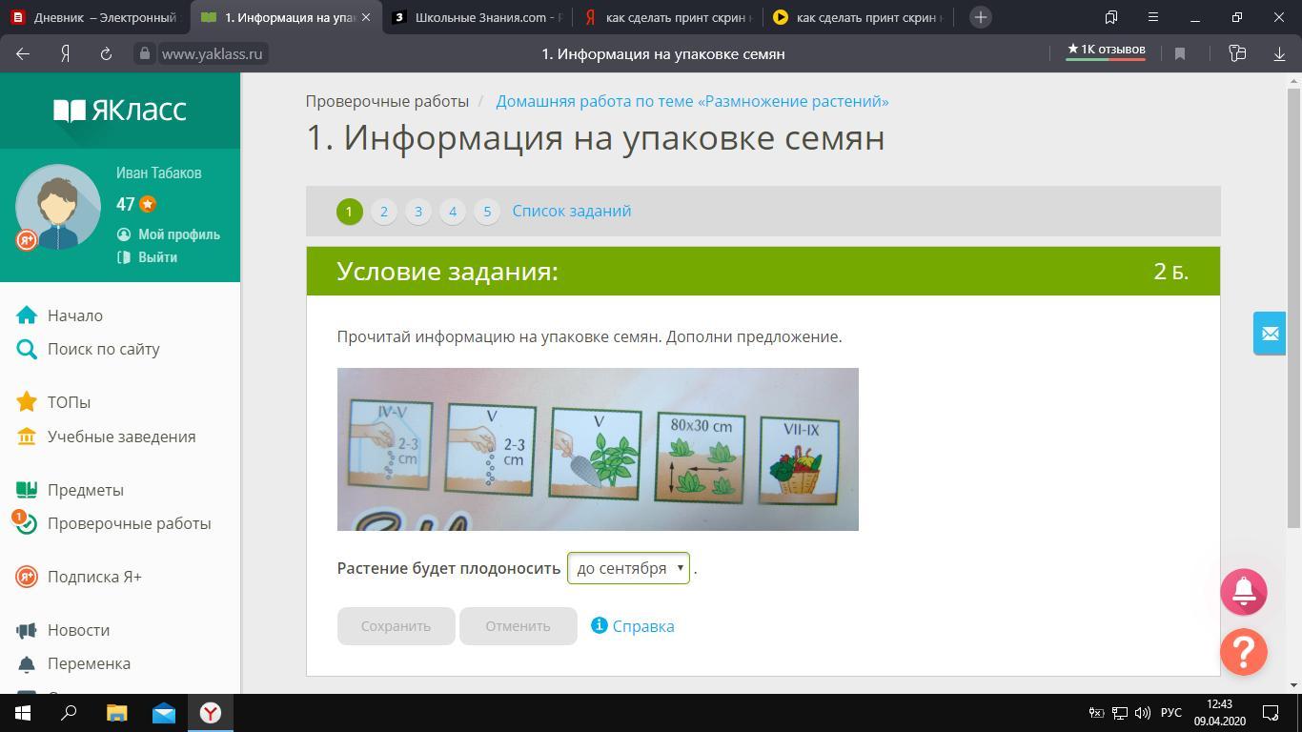Click Выйти to log out
This screenshot has width=1302, height=732.
(157, 257)
